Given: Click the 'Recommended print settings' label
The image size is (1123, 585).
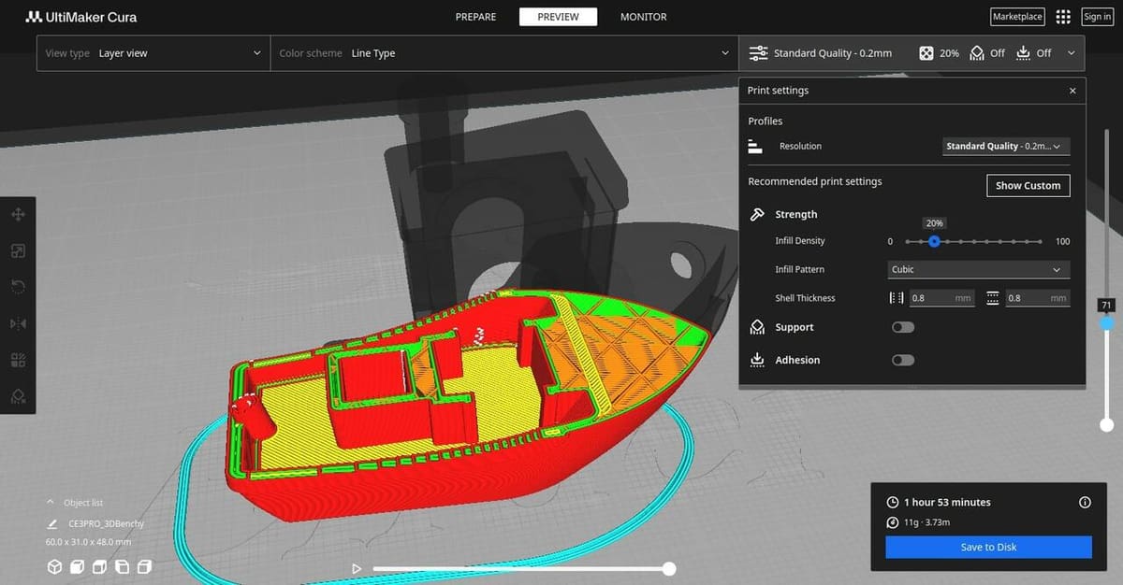Looking at the screenshot, I should 815,181.
